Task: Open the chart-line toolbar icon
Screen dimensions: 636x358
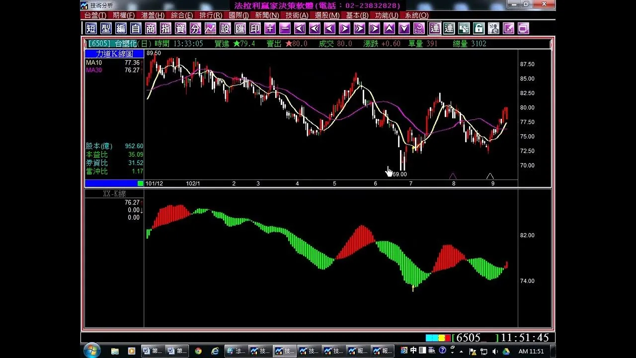Action: coord(210,28)
